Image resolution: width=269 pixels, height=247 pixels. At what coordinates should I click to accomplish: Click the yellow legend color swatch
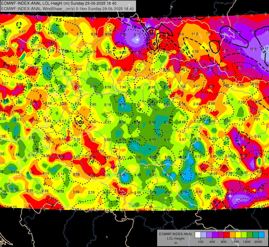[x=239, y=235]
